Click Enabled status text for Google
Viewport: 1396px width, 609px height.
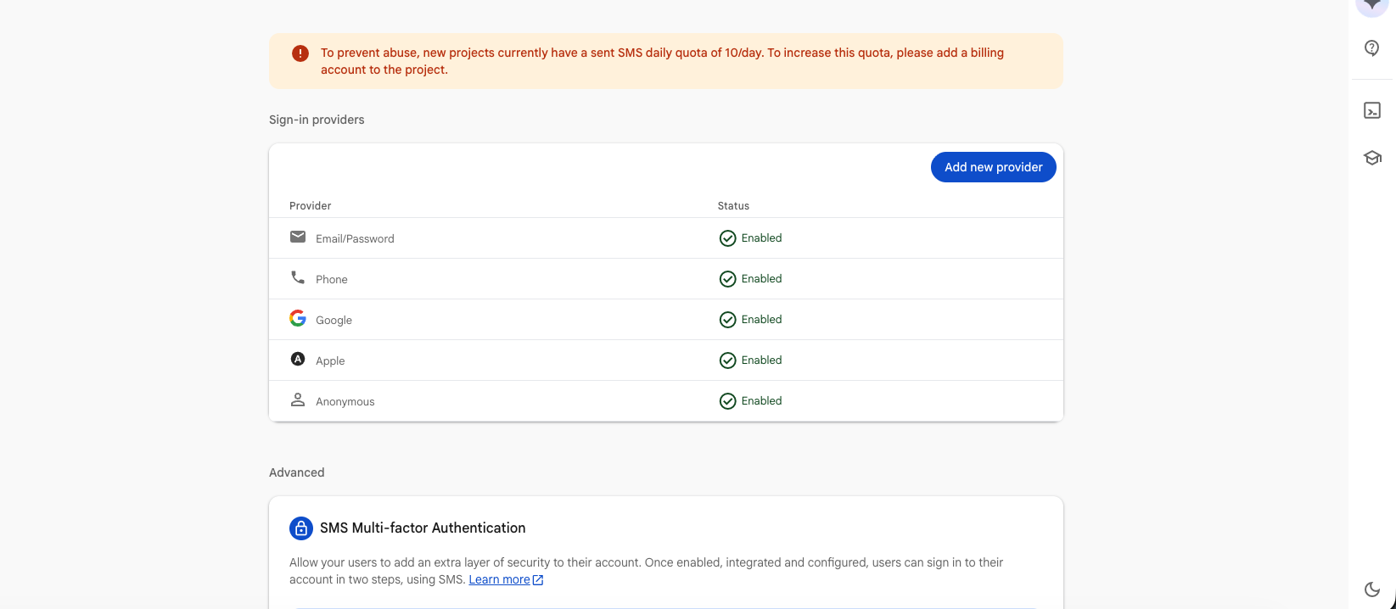[x=761, y=320]
